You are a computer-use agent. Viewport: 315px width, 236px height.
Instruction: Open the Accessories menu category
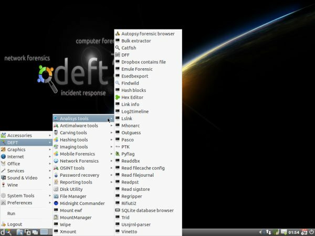[19, 135]
